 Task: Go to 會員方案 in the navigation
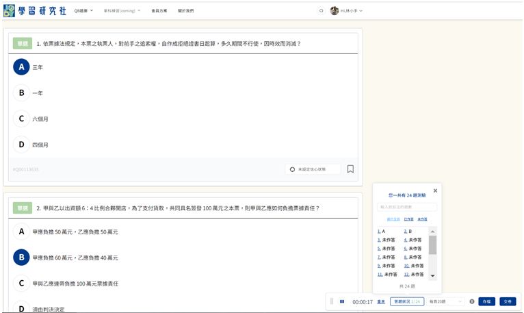click(x=159, y=11)
